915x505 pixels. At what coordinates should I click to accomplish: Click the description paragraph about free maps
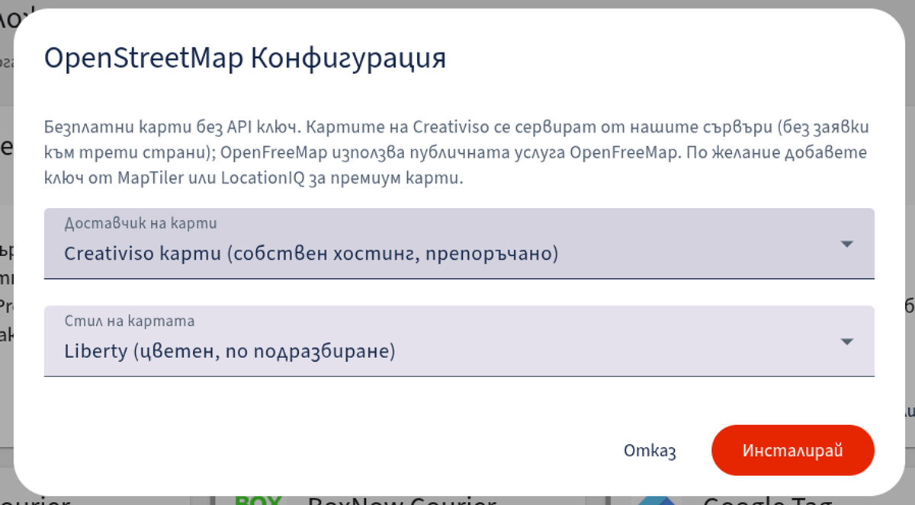pyautogui.click(x=456, y=153)
